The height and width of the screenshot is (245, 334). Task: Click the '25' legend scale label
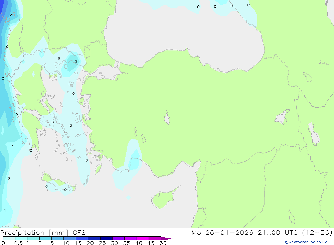(x=102, y=243)
